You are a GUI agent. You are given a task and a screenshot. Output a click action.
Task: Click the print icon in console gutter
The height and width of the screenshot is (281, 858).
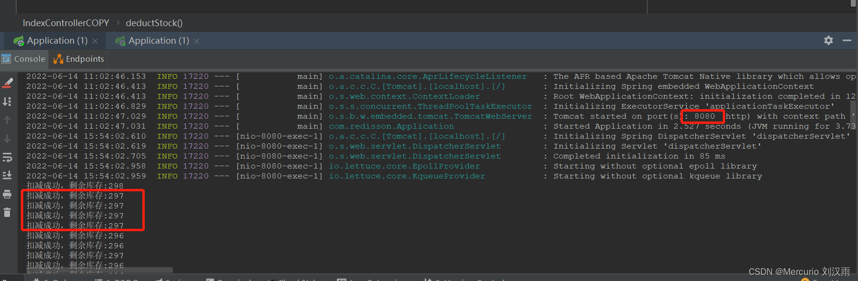7,194
